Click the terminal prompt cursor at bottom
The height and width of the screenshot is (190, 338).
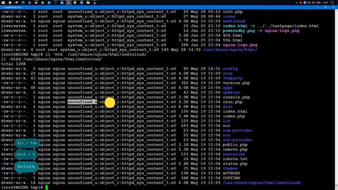[x=46, y=187]
